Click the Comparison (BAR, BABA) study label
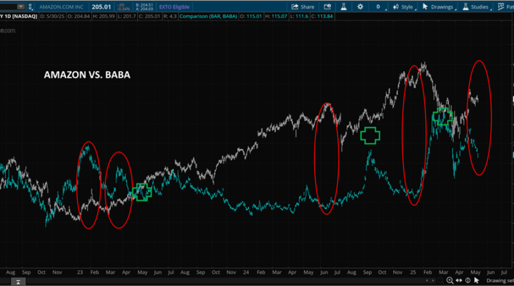Screen dimensions: 514x286 (208, 17)
